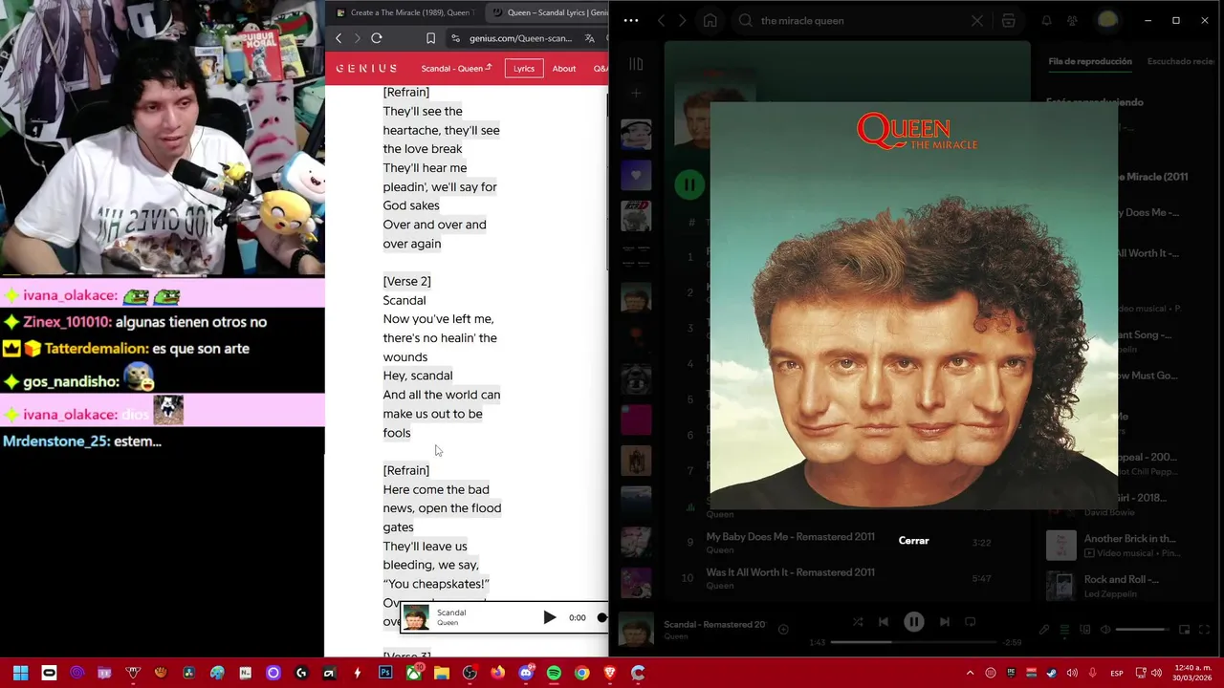Switch to Queen – Scandal Lyrics browser tab
This screenshot has height=688, width=1224.
click(x=549, y=12)
